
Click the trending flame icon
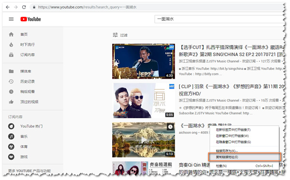(x=11, y=44)
